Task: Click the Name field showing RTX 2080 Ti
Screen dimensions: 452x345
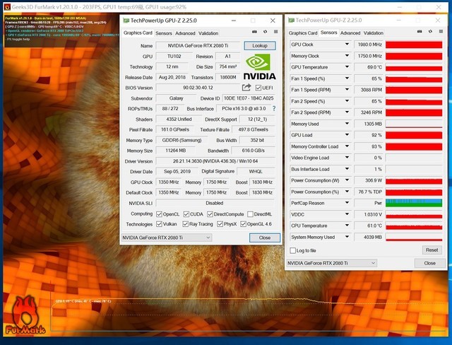Action: tap(198, 45)
